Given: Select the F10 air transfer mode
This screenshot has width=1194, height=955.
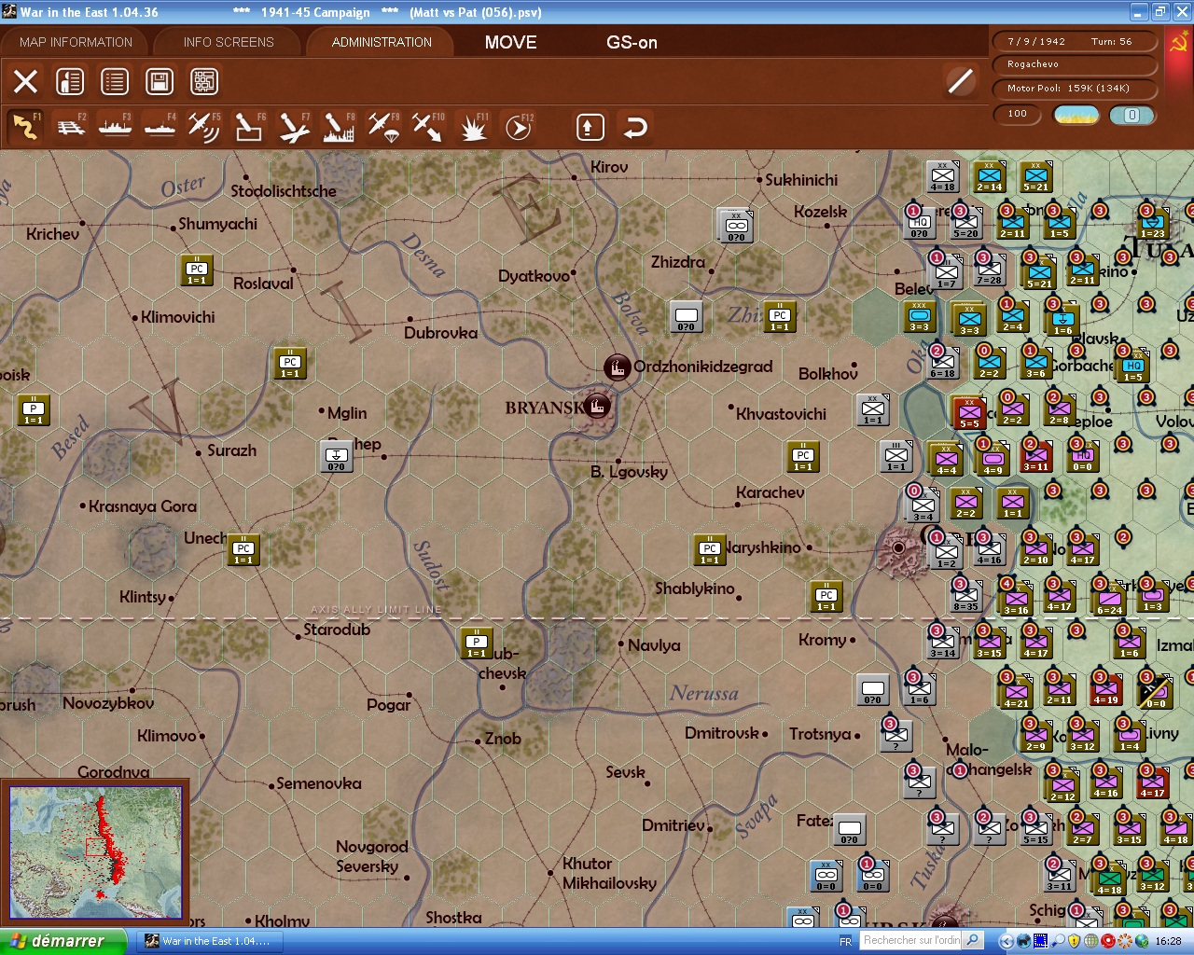Looking at the screenshot, I should (428, 127).
